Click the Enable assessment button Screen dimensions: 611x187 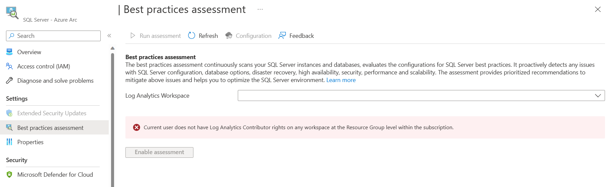159,152
